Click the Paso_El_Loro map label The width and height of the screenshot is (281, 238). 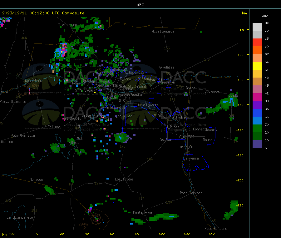[x=216, y=229]
